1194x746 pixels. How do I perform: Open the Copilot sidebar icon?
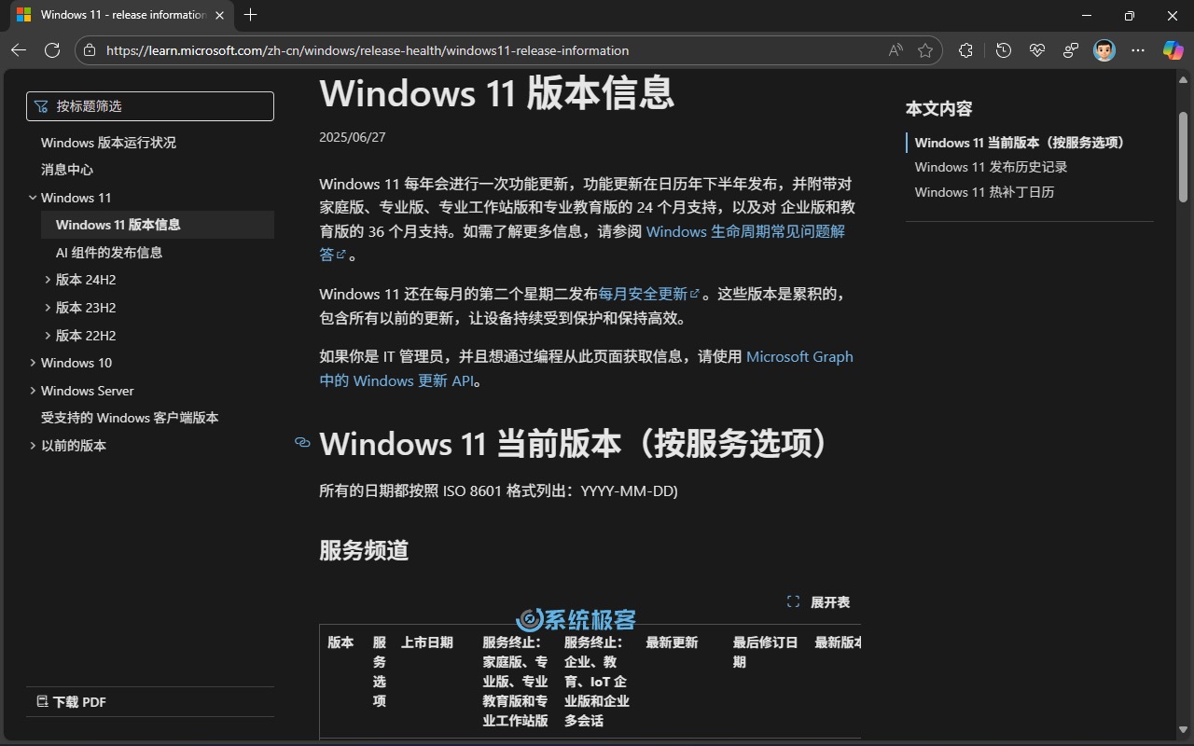(1173, 50)
